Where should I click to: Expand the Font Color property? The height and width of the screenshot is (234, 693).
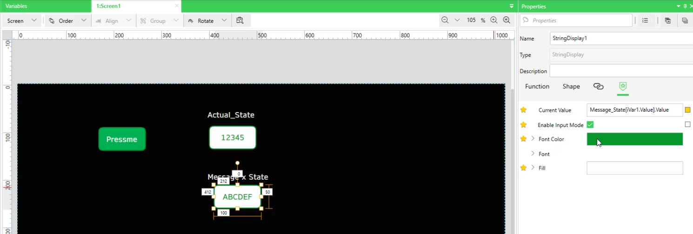click(533, 139)
